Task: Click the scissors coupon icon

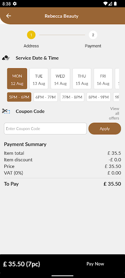Action: point(6,111)
